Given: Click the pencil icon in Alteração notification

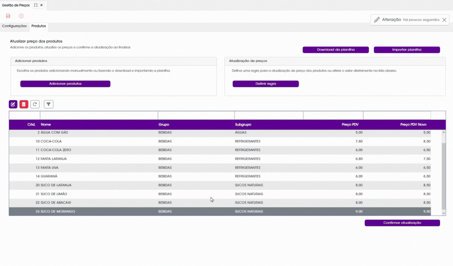Looking at the screenshot, I should tap(377, 20).
